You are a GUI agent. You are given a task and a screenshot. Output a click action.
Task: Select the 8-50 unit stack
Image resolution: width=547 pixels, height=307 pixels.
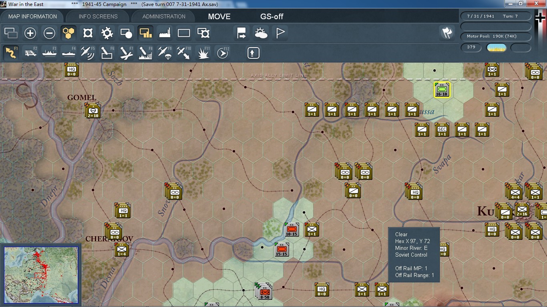click(264, 292)
